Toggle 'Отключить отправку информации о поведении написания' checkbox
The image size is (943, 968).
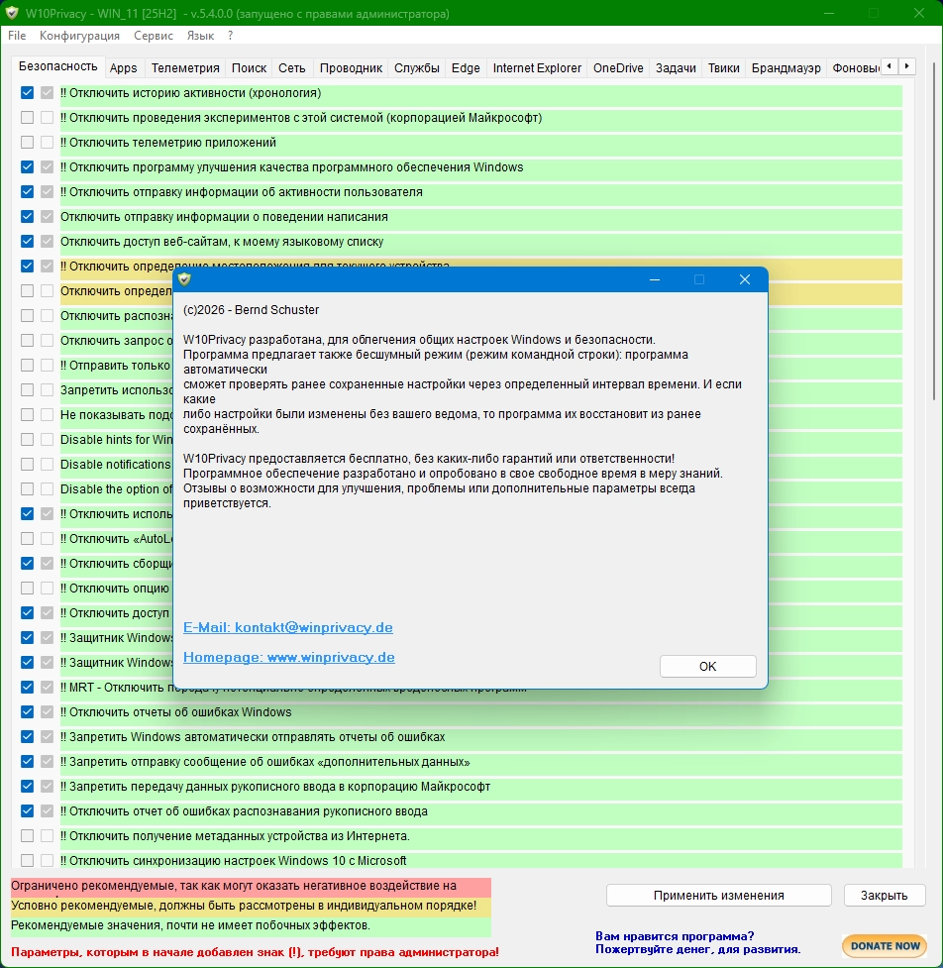pyautogui.click(x=27, y=216)
